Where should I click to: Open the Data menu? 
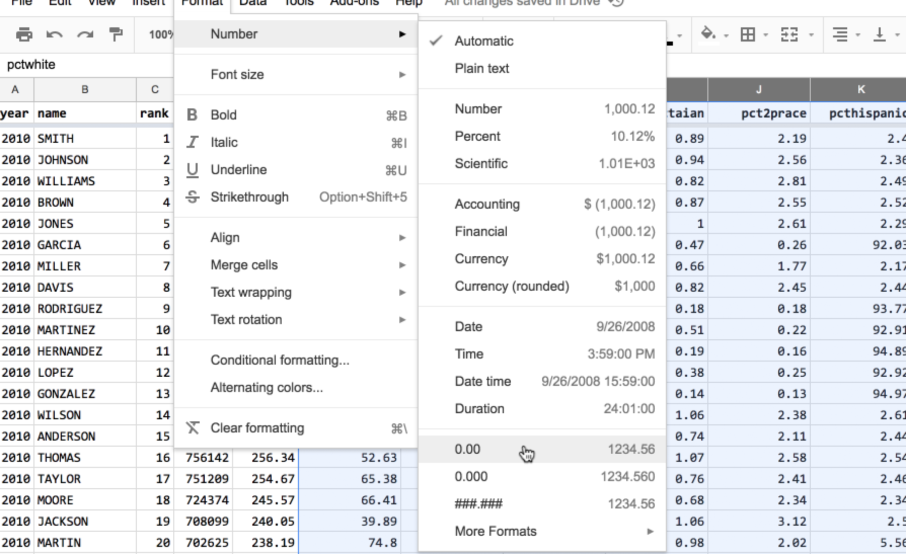(x=253, y=3)
